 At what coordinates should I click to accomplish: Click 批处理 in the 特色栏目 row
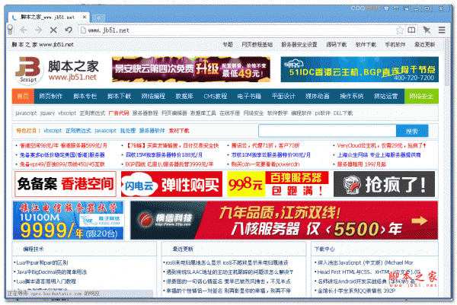pos(128,131)
